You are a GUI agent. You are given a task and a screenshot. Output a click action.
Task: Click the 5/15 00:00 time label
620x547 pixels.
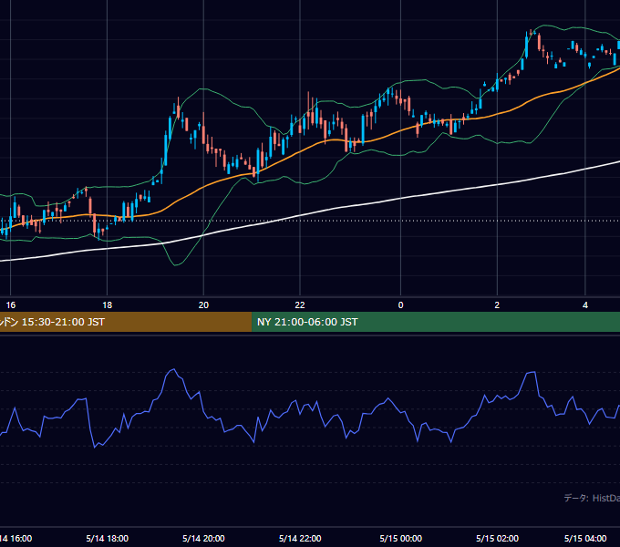coord(401,538)
